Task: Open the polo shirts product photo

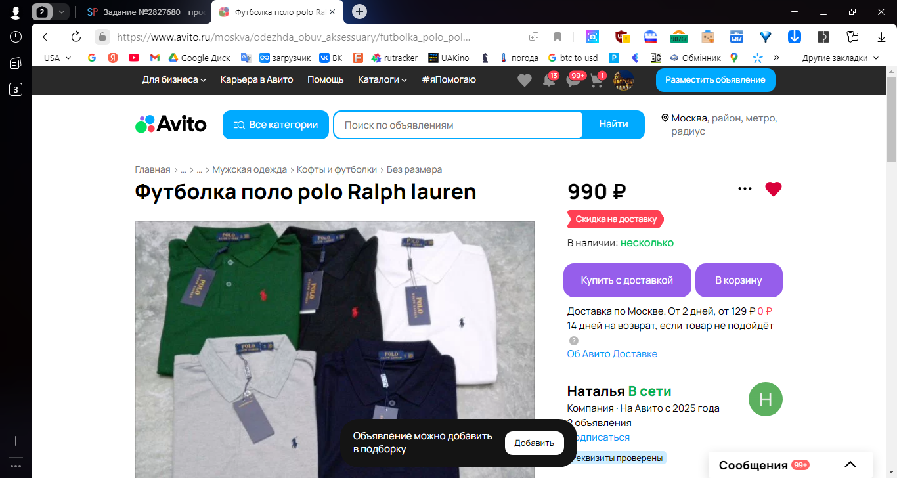Action: (x=335, y=349)
